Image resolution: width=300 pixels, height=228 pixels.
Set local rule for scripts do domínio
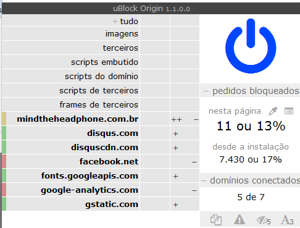[185, 76]
